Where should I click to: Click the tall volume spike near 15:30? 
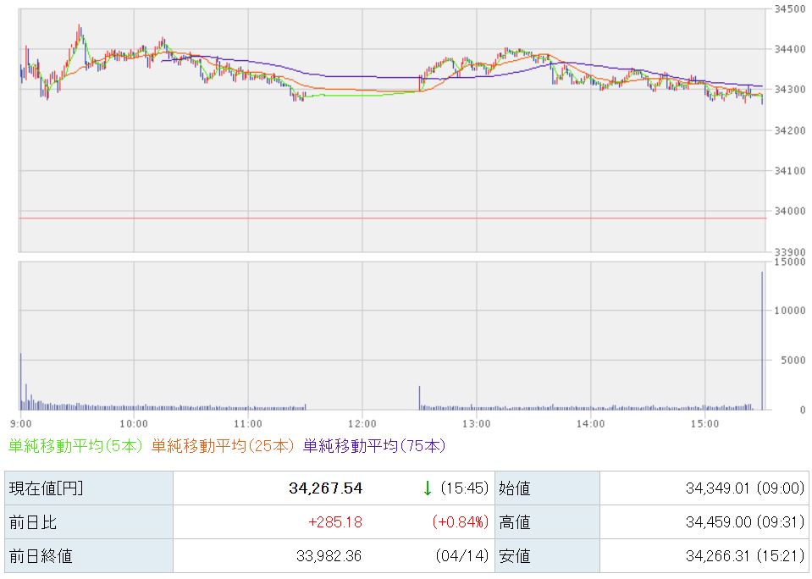(x=762, y=341)
